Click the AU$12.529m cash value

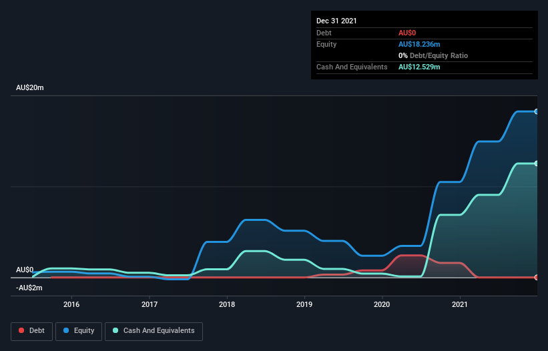(419, 67)
